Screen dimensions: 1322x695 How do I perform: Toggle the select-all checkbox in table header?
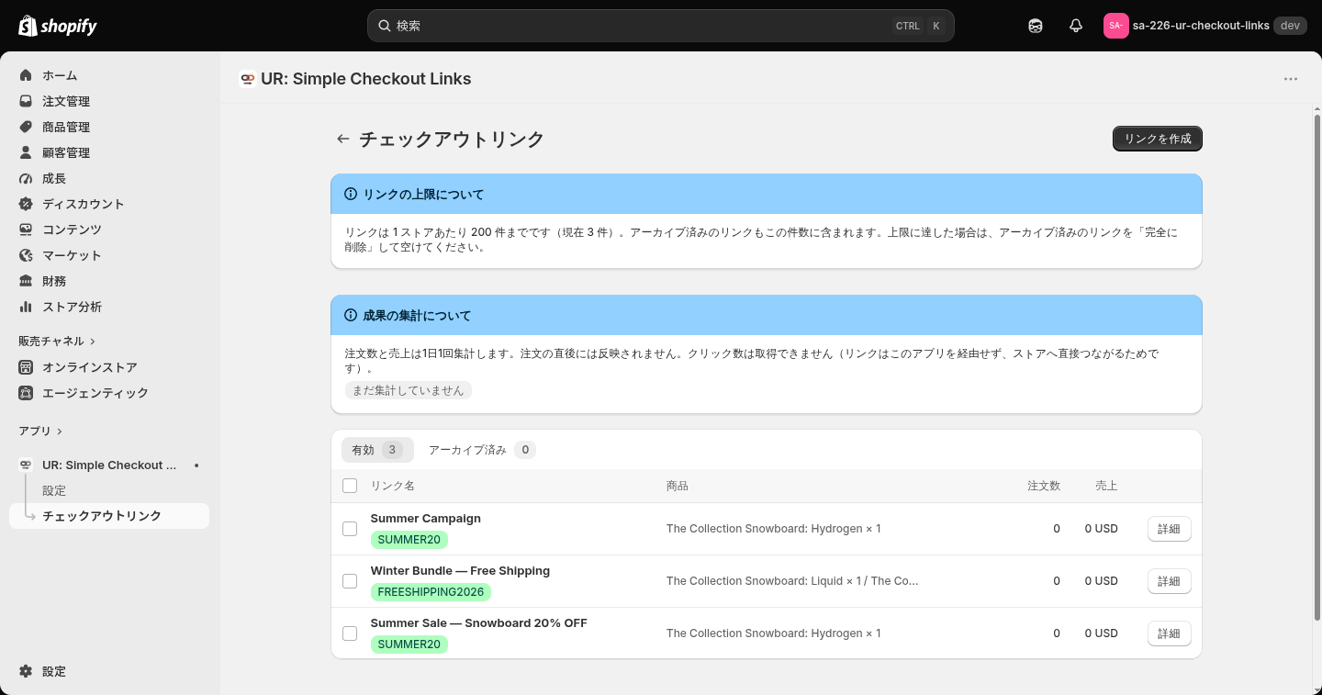point(350,486)
